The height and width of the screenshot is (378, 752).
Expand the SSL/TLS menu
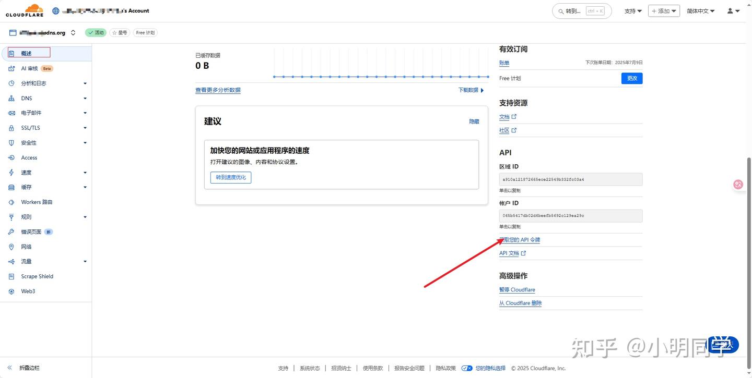point(30,128)
